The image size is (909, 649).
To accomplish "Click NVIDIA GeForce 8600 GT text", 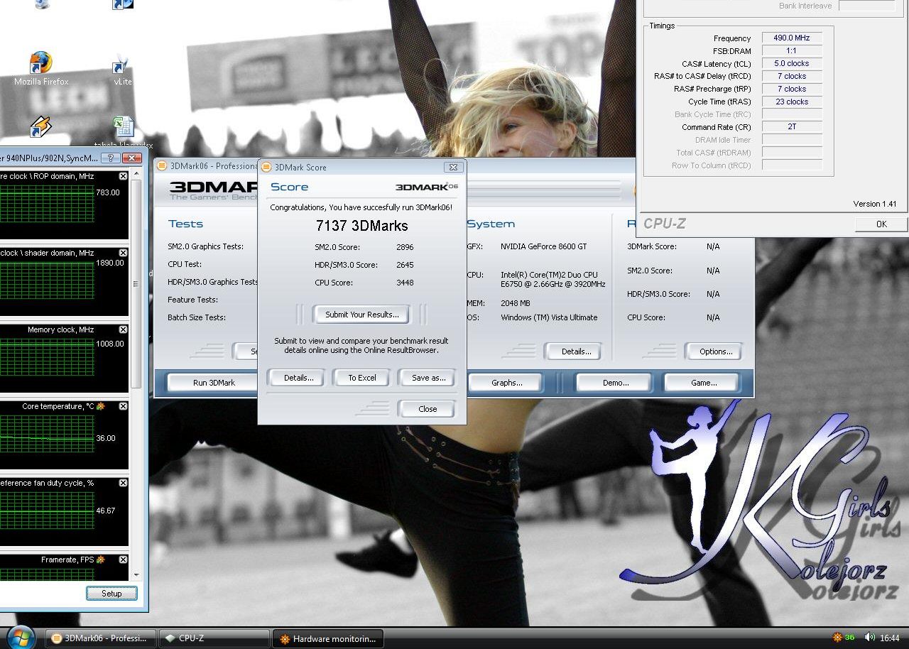I will pyautogui.click(x=543, y=246).
